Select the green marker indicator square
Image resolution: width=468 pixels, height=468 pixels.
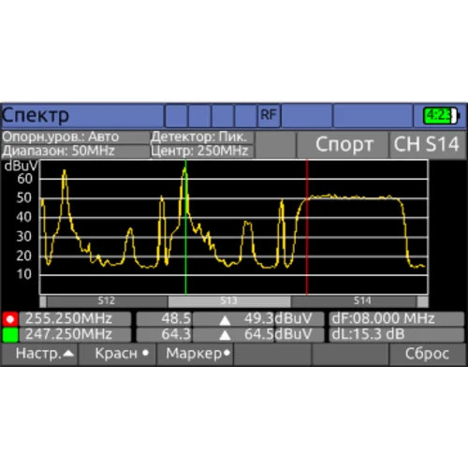point(10,335)
